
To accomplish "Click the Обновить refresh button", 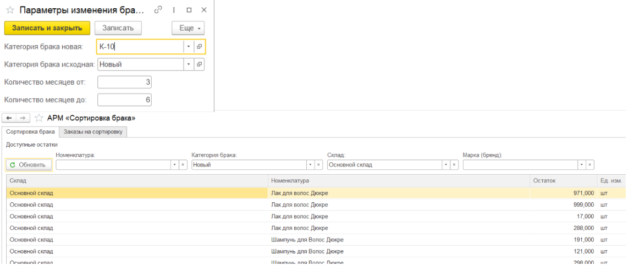I will pyautogui.click(x=29, y=165).
